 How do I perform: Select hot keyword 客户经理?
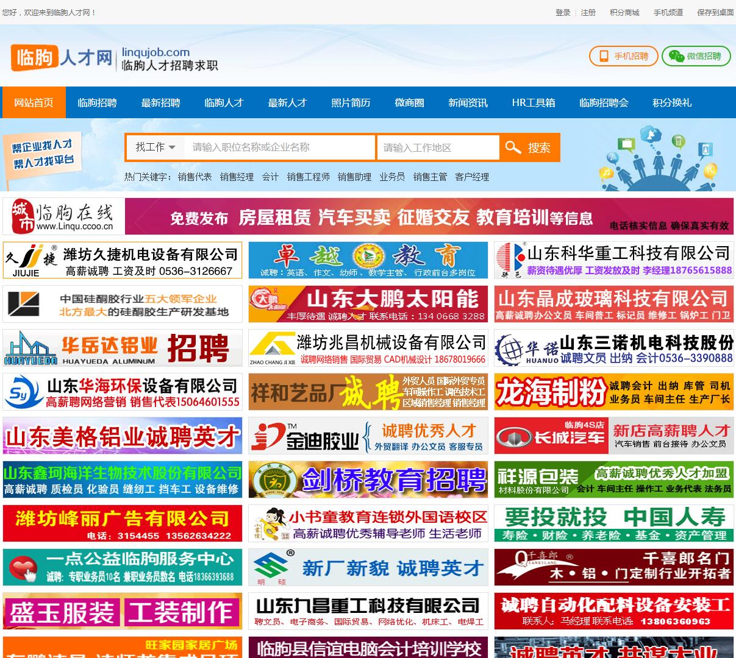[x=472, y=177]
